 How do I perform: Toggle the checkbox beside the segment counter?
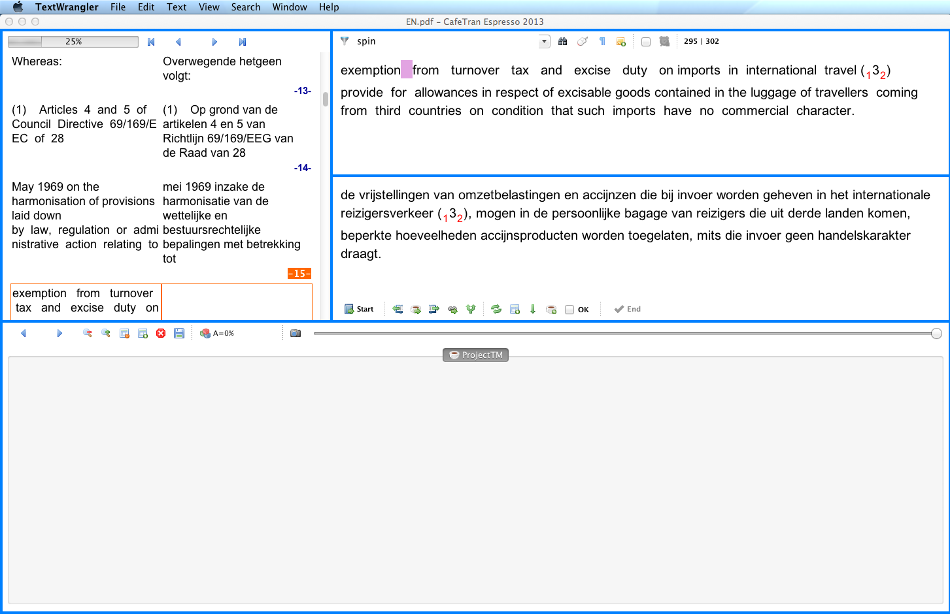646,42
